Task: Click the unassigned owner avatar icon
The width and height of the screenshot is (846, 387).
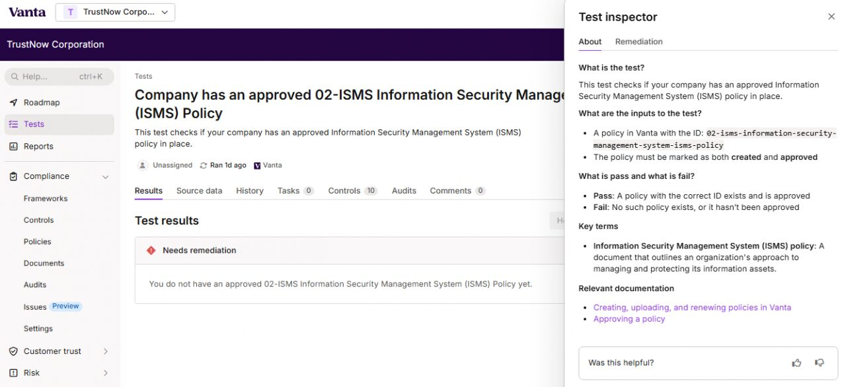Action: point(142,165)
